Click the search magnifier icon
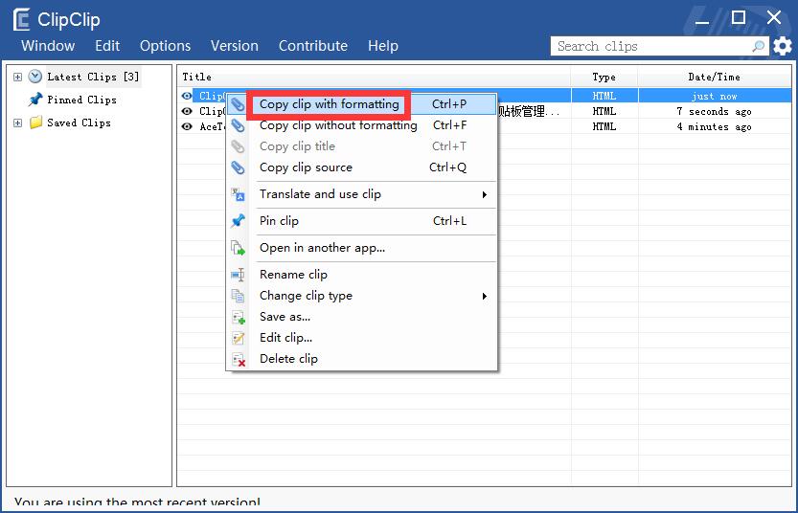 (x=759, y=46)
